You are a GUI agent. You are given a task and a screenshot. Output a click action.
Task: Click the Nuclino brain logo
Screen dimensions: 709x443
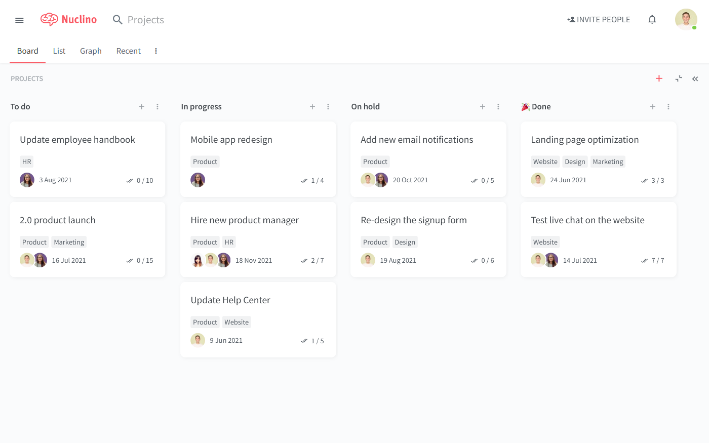[x=49, y=19]
